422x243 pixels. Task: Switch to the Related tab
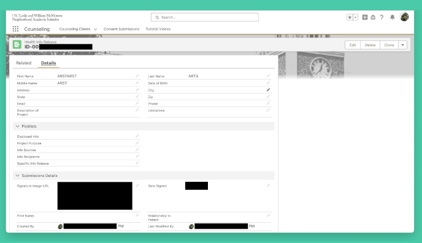tap(23, 63)
